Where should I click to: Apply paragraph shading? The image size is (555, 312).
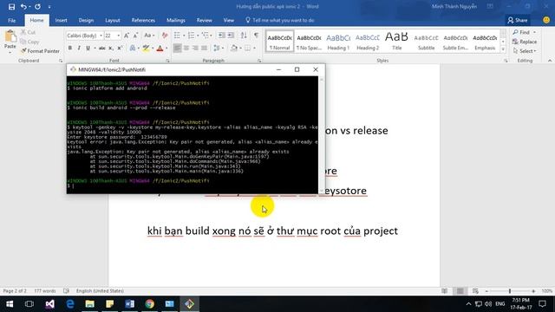[233, 49]
